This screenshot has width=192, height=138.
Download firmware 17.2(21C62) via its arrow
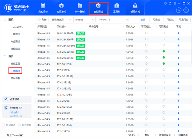[178, 113]
